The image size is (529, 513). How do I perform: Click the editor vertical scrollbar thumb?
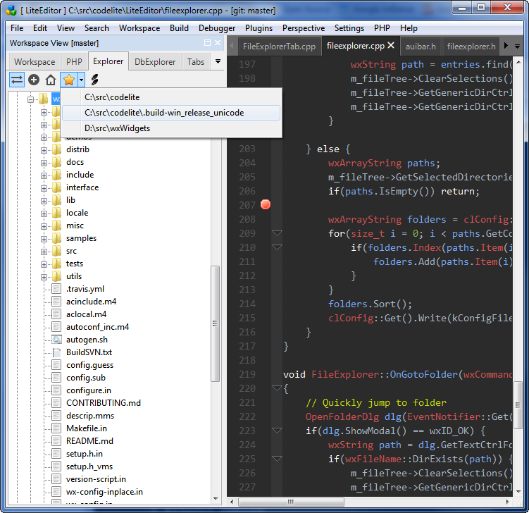tap(518, 405)
